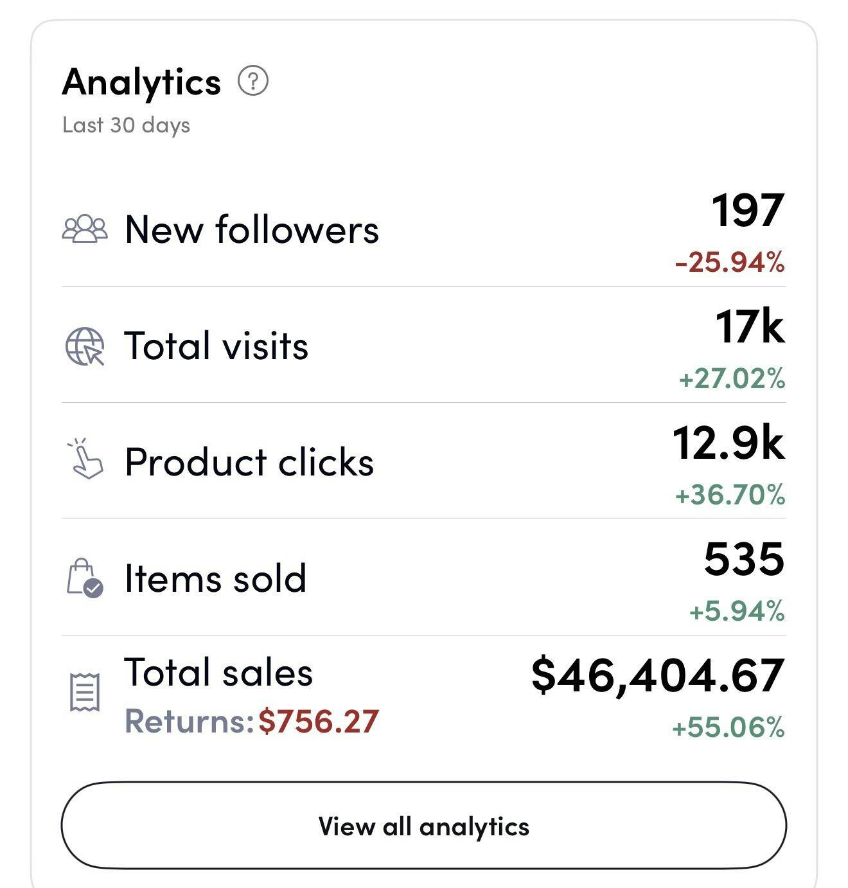This screenshot has width=848, height=888.
Task: Click the 197 new followers count
Action: coord(748,210)
